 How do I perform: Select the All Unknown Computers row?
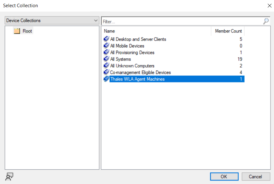click(174, 66)
